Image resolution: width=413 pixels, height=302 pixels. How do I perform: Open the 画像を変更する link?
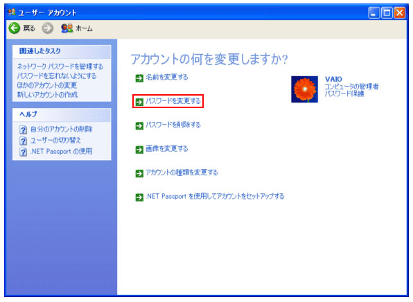[x=167, y=148]
